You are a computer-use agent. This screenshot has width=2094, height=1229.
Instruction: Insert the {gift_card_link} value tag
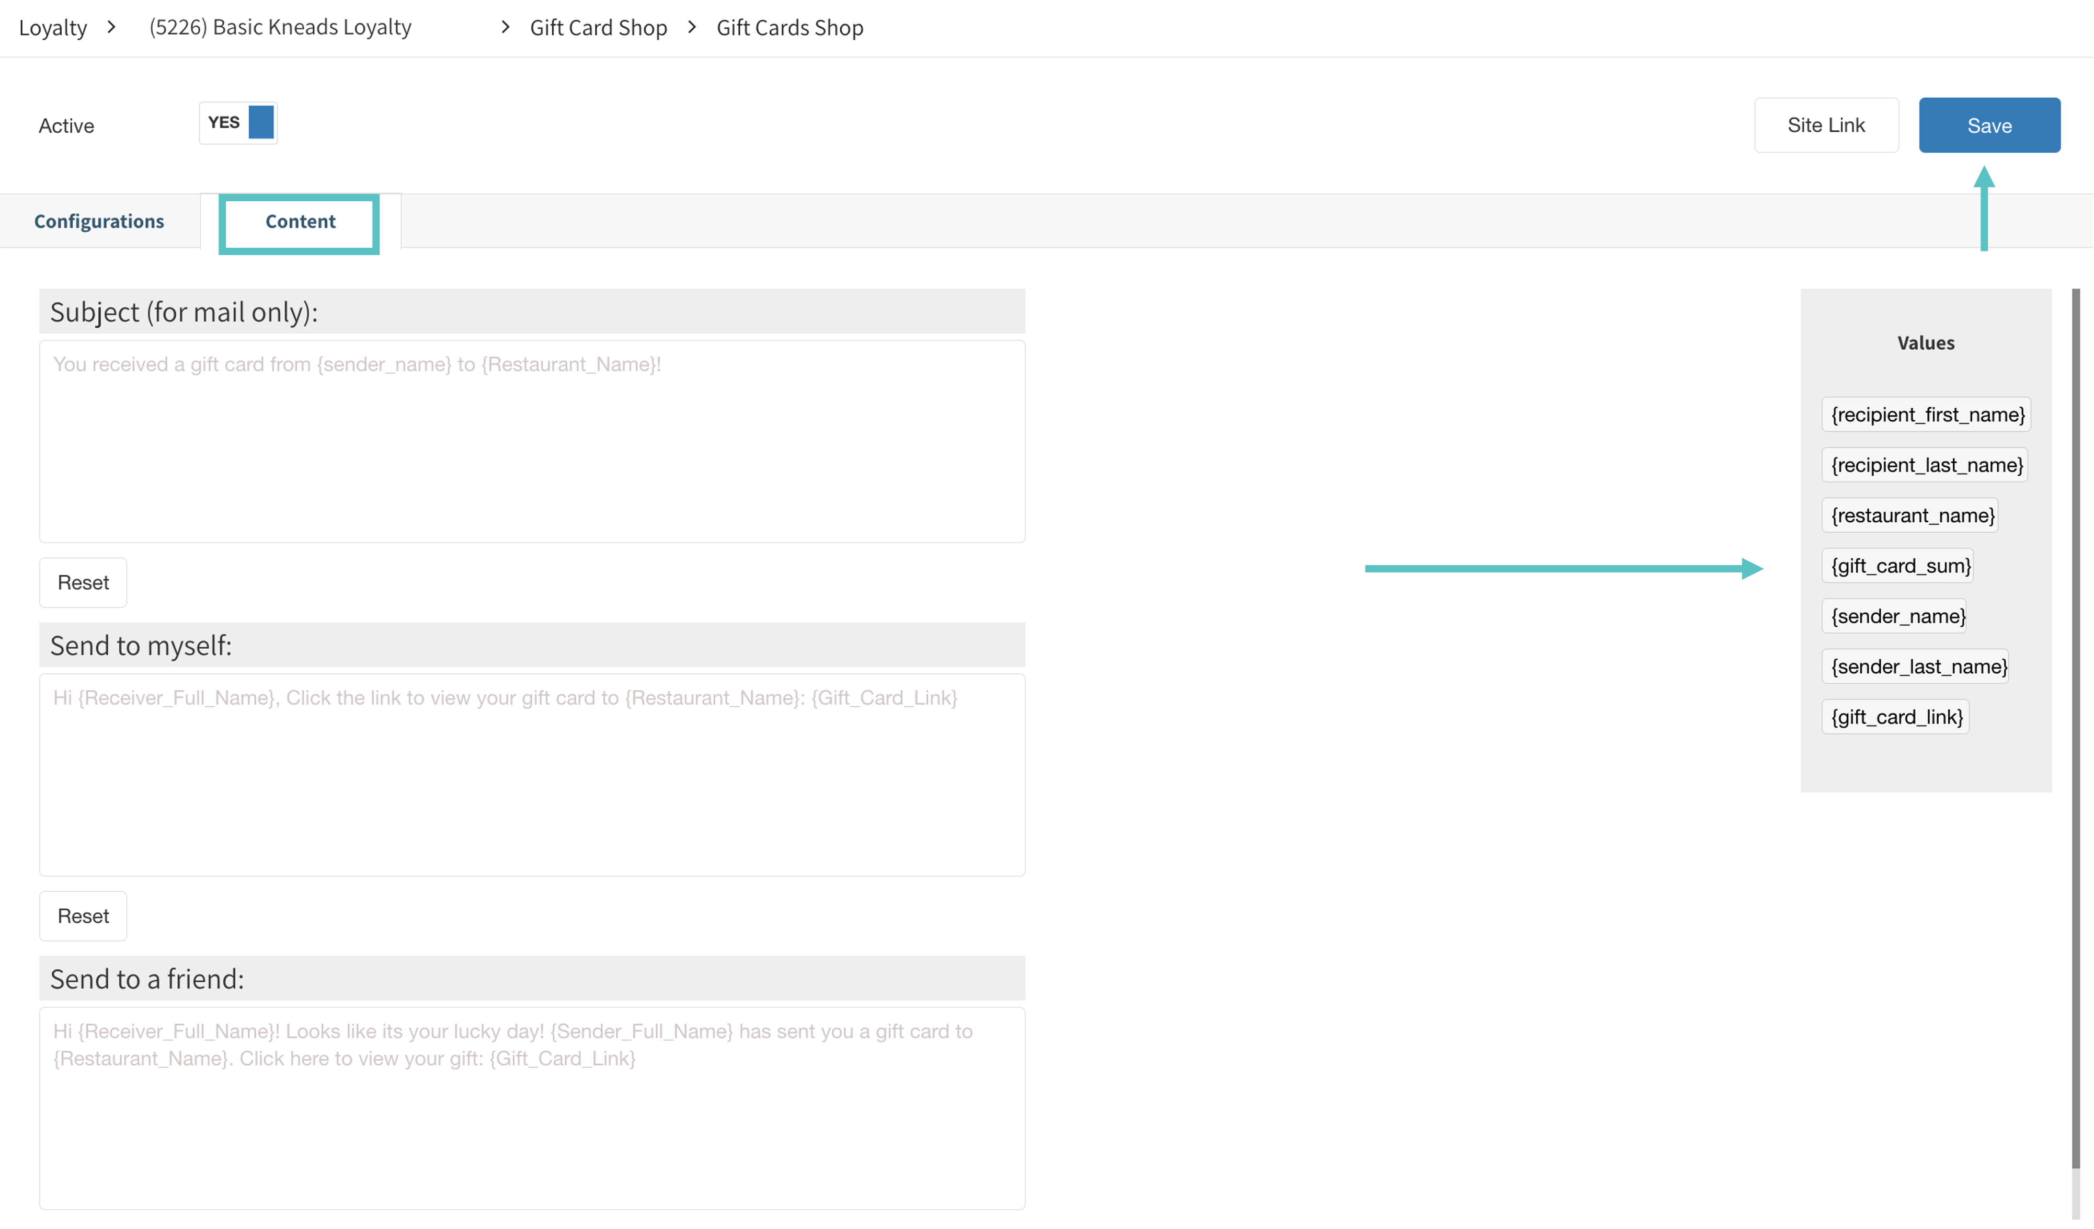(1895, 717)
